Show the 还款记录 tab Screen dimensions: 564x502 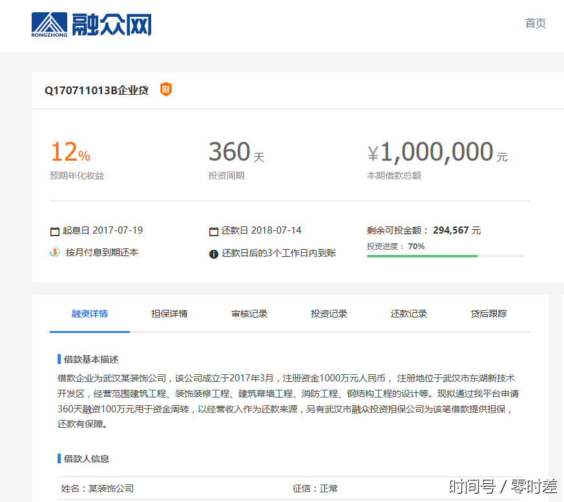pos(409,314)
